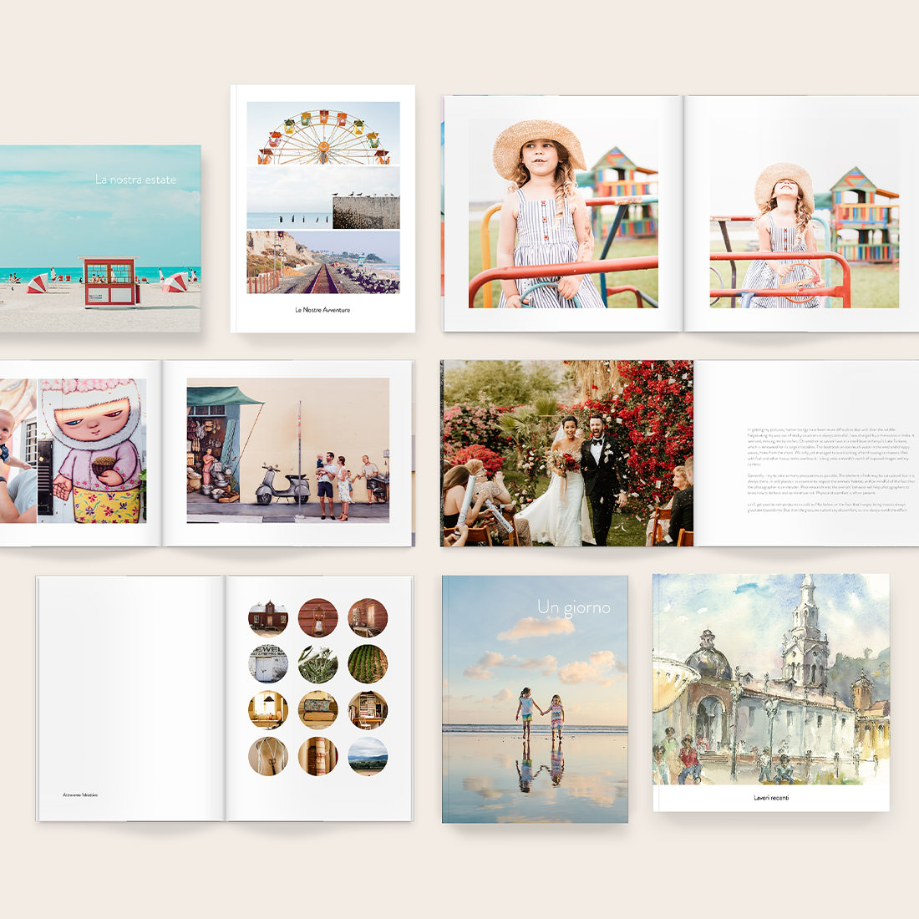This screenshot has width=919, height=919.
Task: Click the scissors circular photo
Action: pos(268,756)
